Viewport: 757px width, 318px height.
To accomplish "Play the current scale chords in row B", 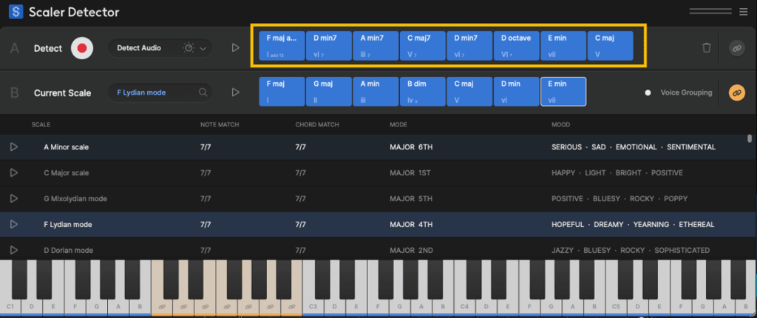I will (x=235, y=92).
